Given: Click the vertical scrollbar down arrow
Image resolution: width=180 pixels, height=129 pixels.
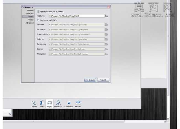Looking at the screenshot, I should tap(168, 118).
